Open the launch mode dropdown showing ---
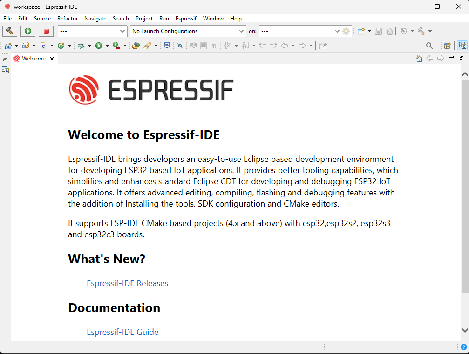 coord(92,31)
